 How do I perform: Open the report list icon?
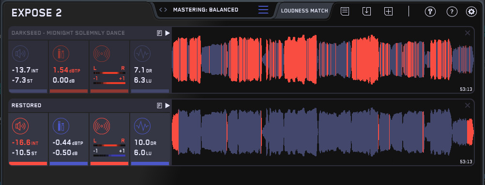coord(345,12)
